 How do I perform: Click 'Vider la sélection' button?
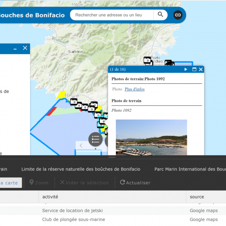click(85, 182)
